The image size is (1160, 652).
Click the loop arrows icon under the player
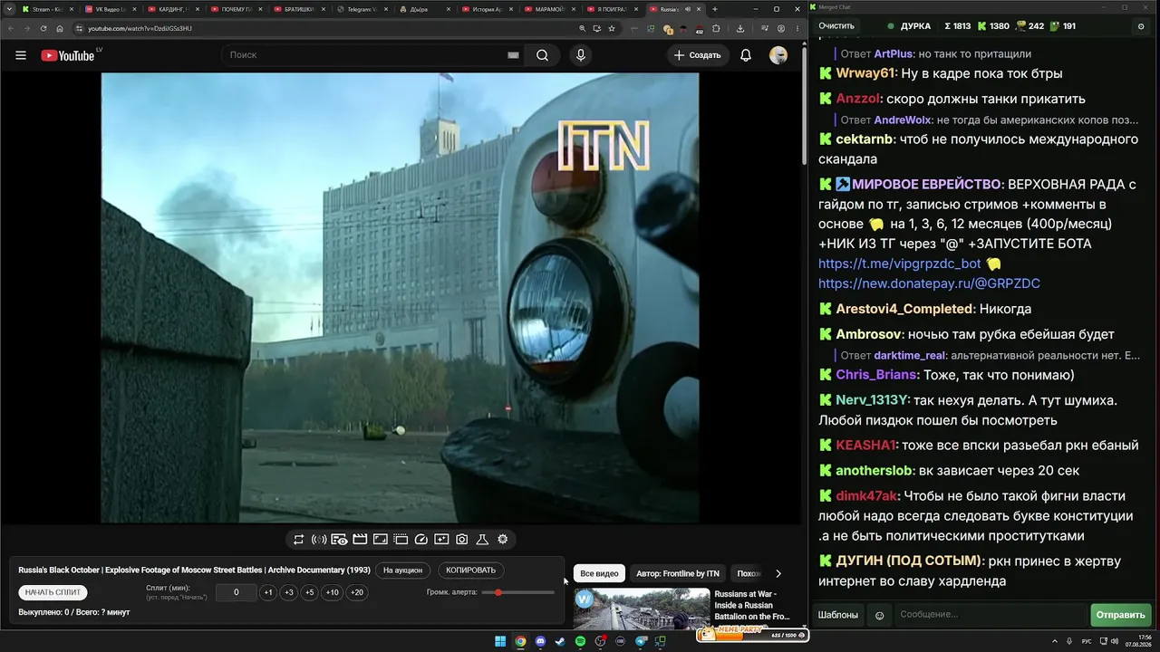click(x=298, y=540)
